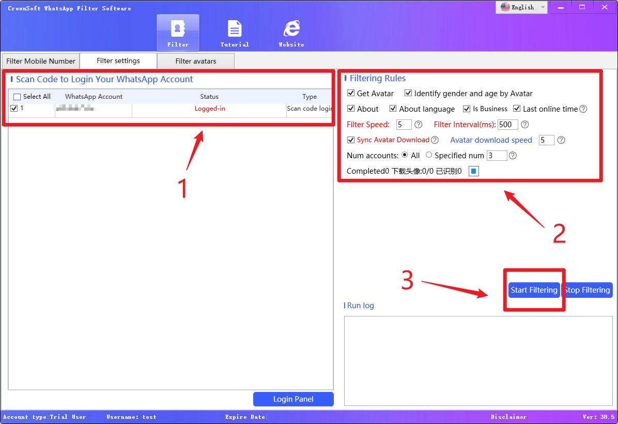The height and width of the screenshot is (424, 618).
Task: Open the English language dropdown
Action: click(x=521, y=7)
